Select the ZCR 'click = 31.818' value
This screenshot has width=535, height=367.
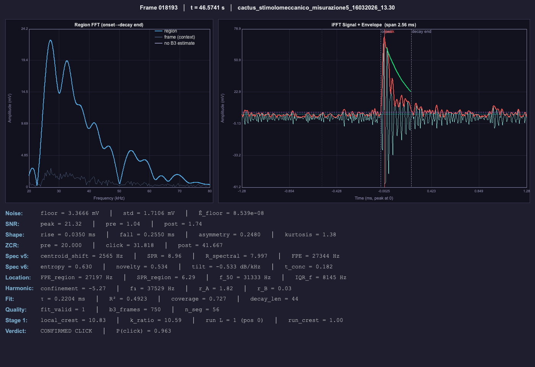(x=130, y=245)
